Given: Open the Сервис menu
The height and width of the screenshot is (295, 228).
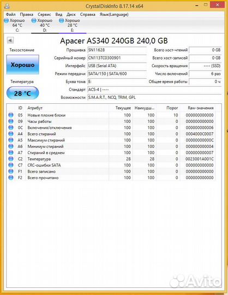Looking at the screenshot, I should 44,15.
